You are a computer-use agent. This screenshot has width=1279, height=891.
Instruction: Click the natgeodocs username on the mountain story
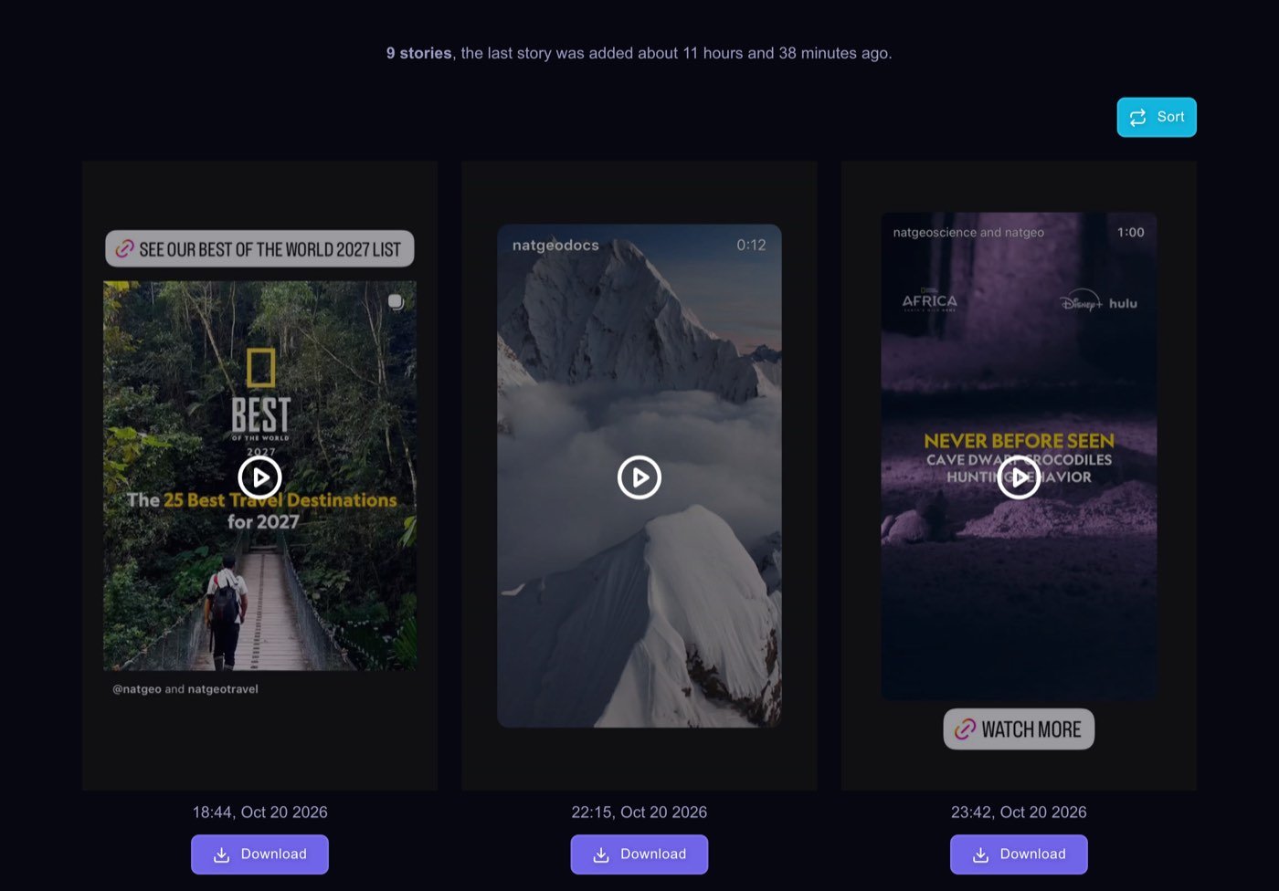[x=555, y=245]
